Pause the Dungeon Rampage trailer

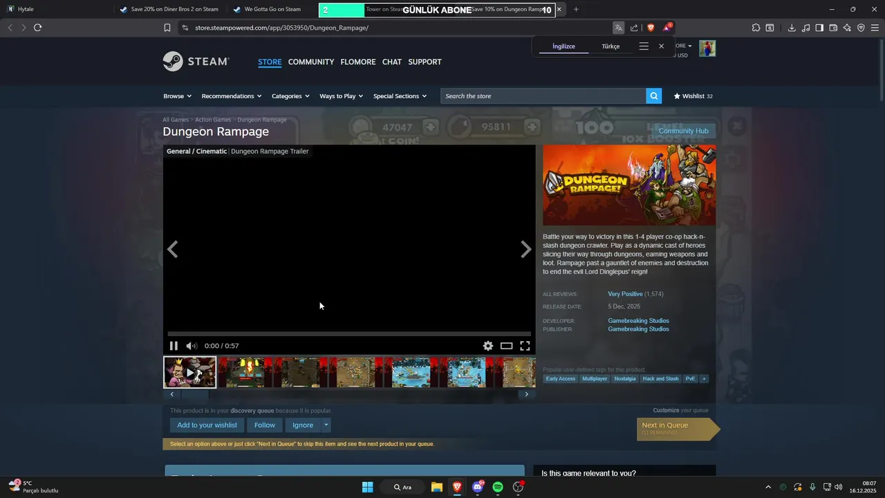(x=174, y=346)
